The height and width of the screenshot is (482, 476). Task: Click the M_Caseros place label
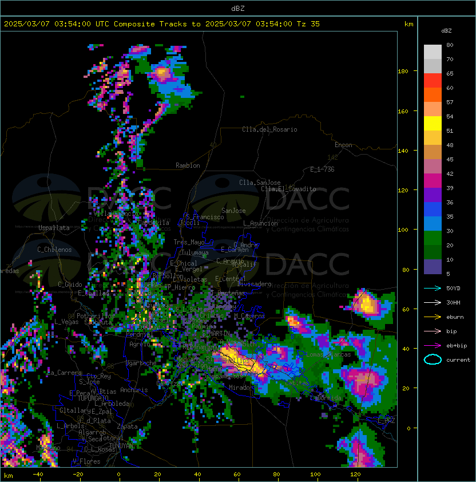tap(249, 316)
